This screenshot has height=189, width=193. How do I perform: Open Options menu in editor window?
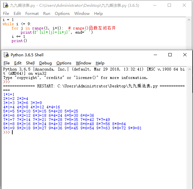click(x=62, y=13)
